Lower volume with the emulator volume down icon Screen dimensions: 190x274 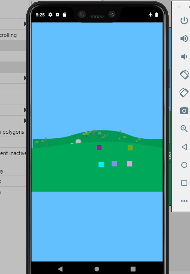(184, 57)
